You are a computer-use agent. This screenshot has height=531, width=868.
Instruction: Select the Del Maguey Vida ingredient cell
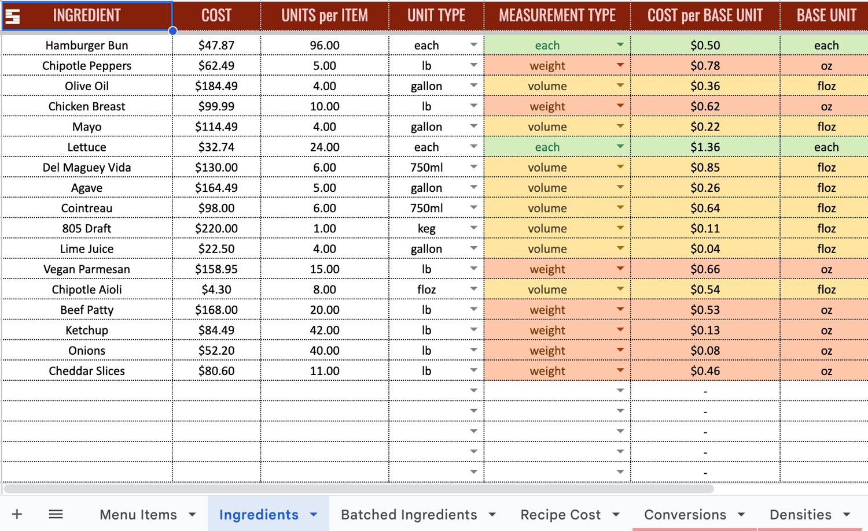[87, 168]
